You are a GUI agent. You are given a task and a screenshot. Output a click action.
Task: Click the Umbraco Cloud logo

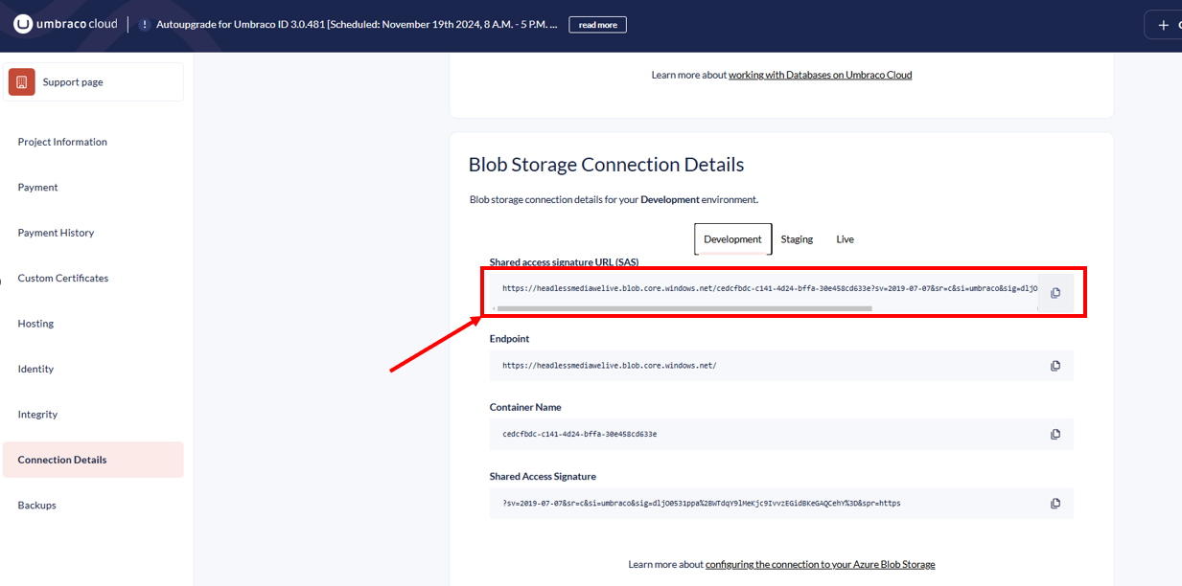click(x=64, y=25)
